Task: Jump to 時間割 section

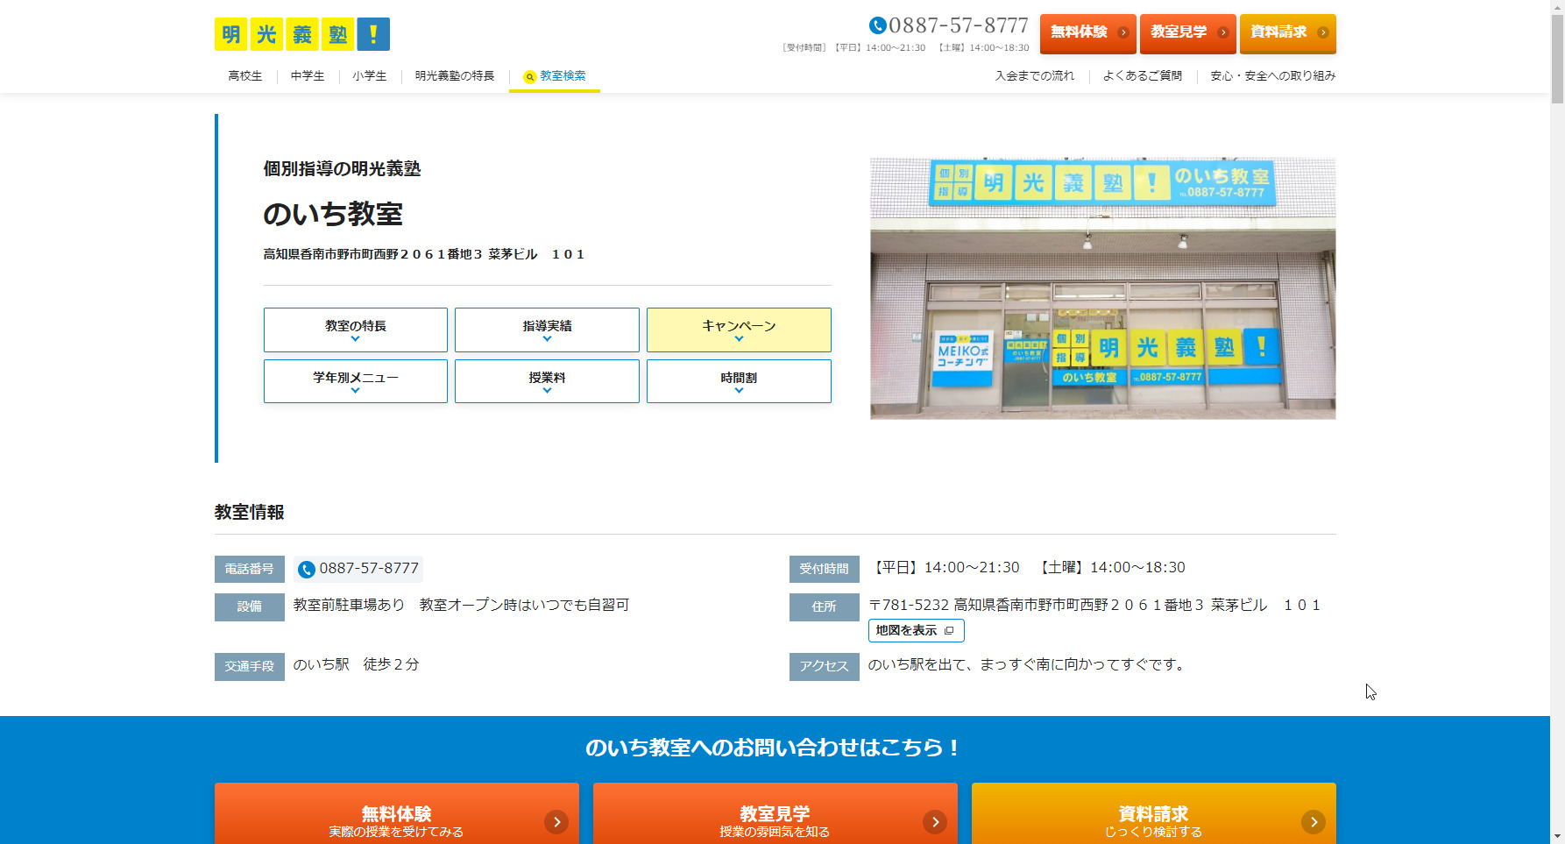Action: 739,381
